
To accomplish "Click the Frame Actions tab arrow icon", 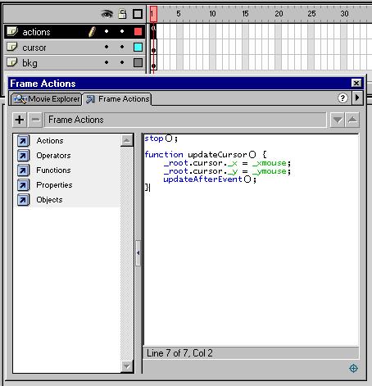I will [90, 99].
